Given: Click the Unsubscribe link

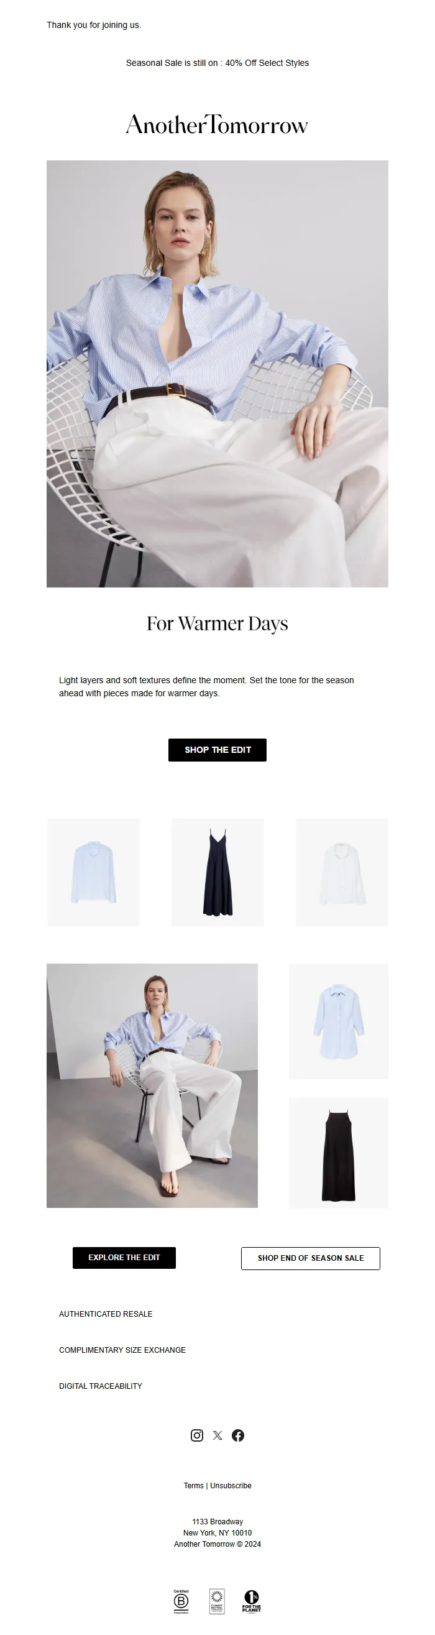Looking at the screenshot, I should point(231,1485).
